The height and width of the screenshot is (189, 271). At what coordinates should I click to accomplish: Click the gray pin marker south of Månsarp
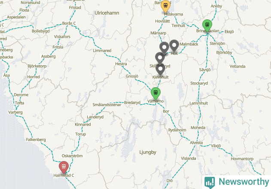(x=164, y=48)
